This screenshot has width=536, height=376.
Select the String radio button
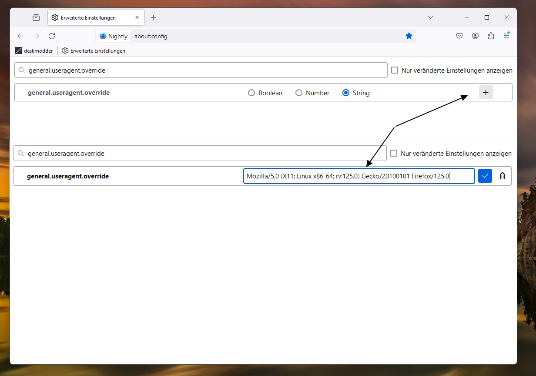pyautogui.click(x=346, y=93)
